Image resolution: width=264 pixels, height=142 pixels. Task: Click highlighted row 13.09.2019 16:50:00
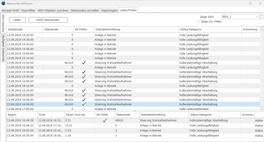coord(133,104)
